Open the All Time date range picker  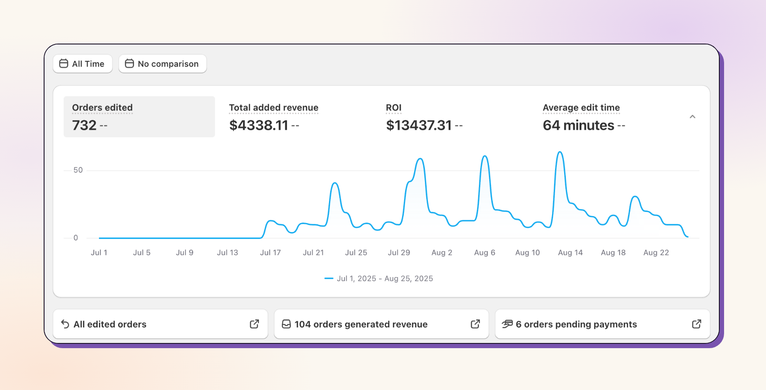point(83,64)
